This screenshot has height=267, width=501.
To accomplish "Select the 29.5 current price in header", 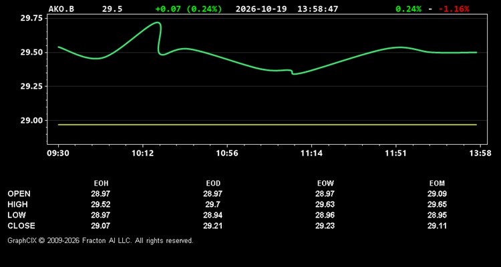I will coord(112,9).
